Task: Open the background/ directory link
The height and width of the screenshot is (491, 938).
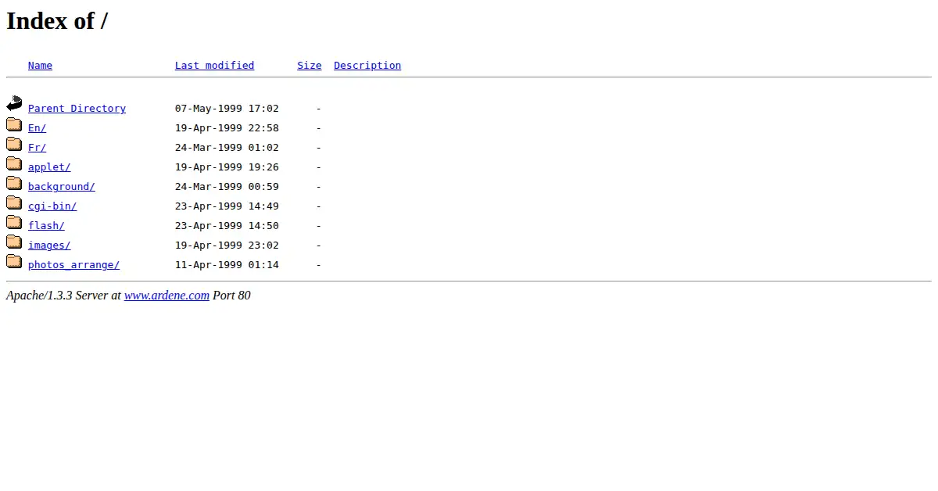Action: click(62, 187)
